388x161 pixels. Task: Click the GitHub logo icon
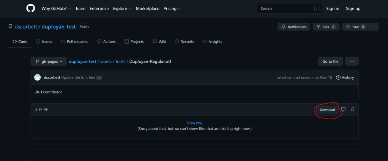30,8
